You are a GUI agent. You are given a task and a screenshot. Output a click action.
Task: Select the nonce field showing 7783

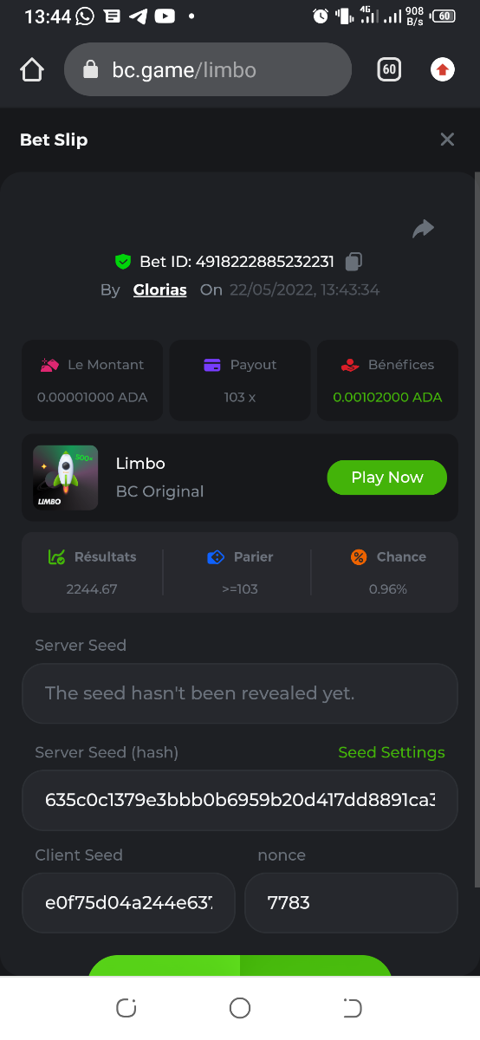coord(351,902)
